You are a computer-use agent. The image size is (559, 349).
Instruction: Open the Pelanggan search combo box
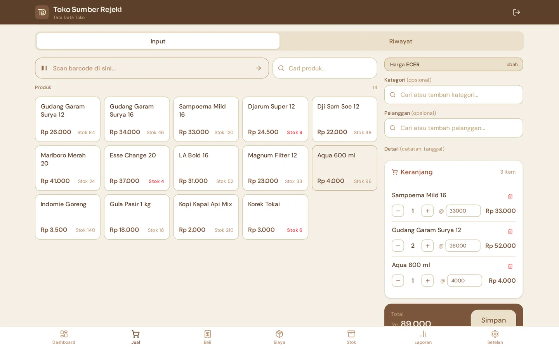click(x=453, y=128)
